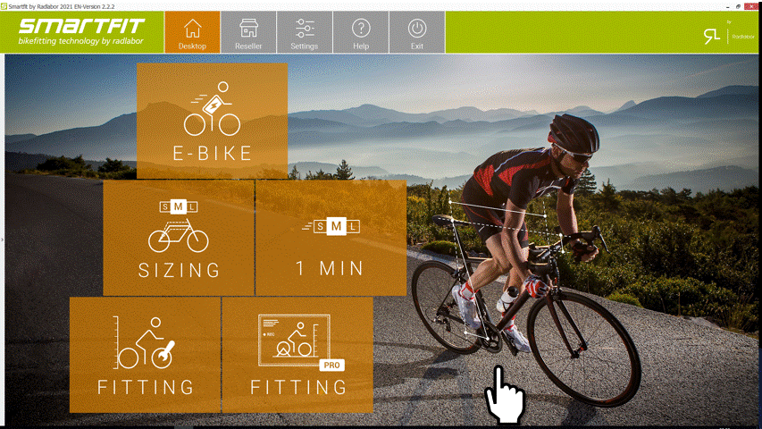Click the S M L size badge in SIZING
This screenshot has height=429, width=762.
tap(179, 206)
